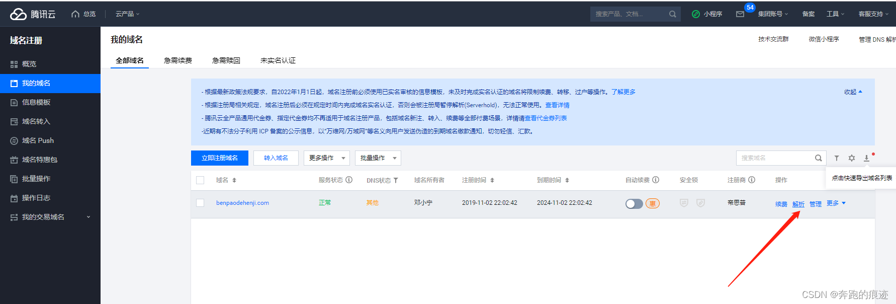This screenshot has height=304, width=896.
Task: Click the 自动续费 info icon
Action: [x=656, y=180]
